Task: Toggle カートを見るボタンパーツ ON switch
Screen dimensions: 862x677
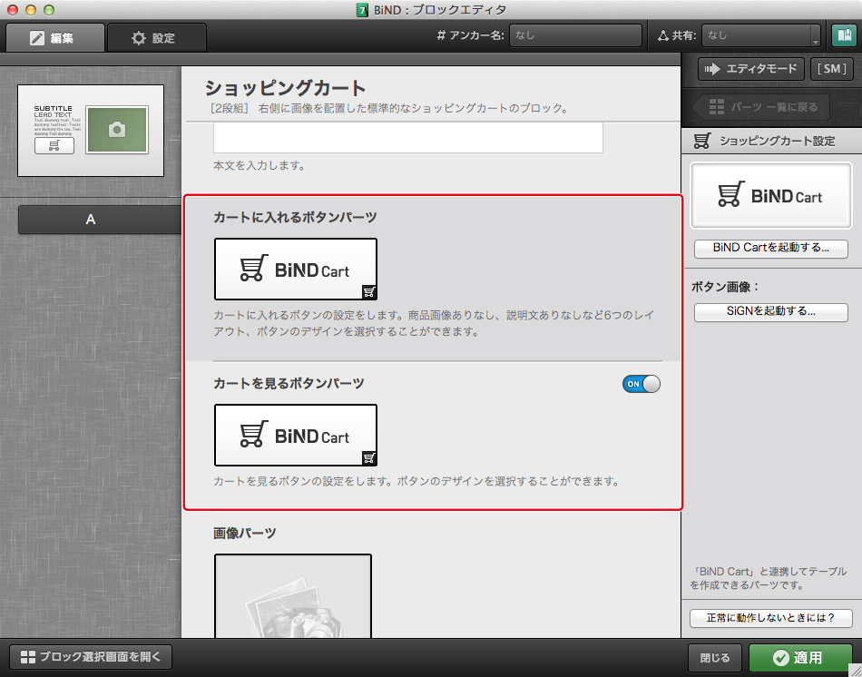Action: [641, 384]
